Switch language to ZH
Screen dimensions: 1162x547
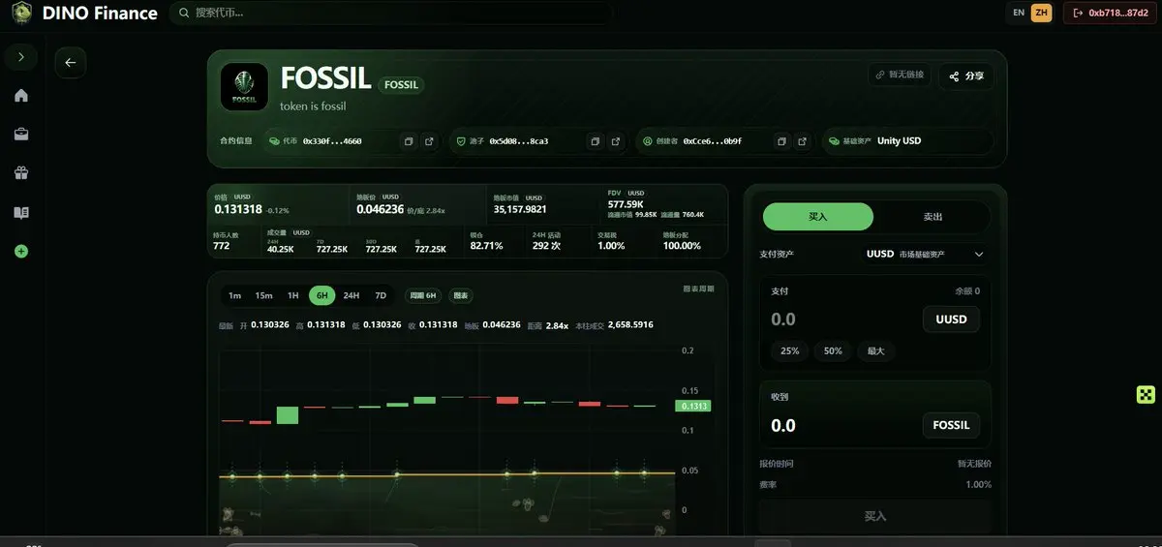coord(1042,13)
